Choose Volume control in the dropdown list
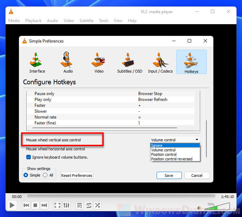242x217 pixels. click(x=175, y=150)
